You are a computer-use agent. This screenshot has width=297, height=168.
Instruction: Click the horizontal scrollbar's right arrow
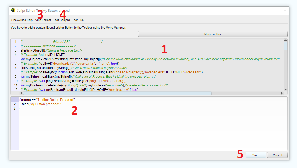[x=282, y=93]
